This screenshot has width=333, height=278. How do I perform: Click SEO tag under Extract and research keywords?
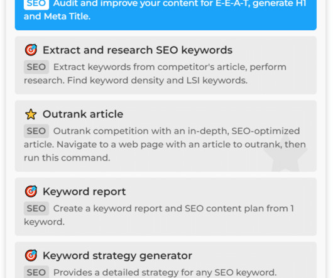(x=36, y=67)
